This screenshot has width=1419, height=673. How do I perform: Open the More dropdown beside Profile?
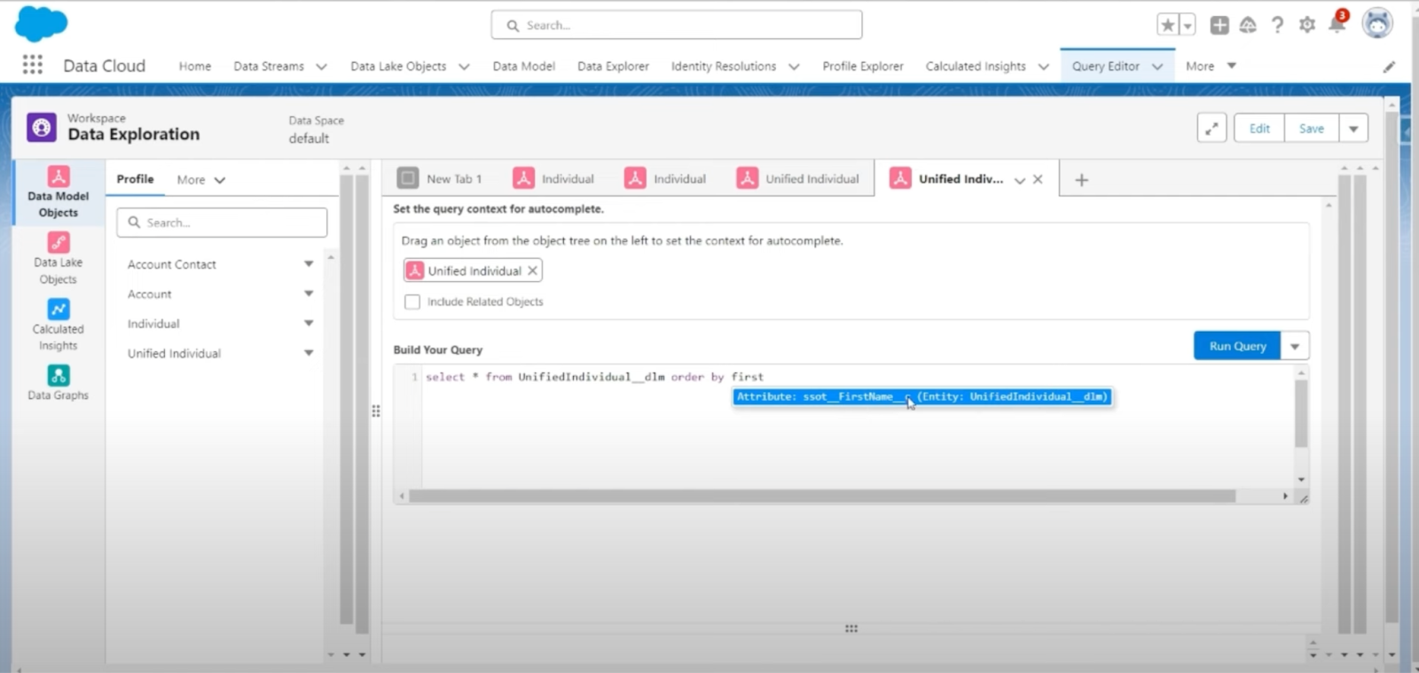[201, 180]
